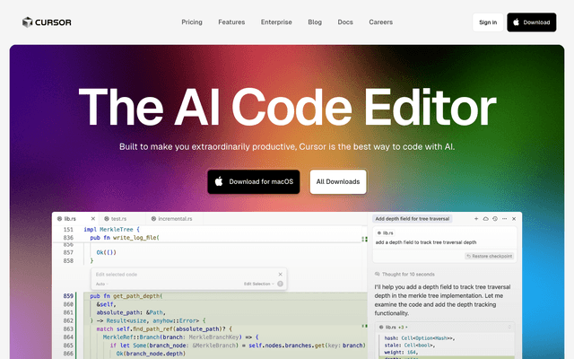Open the three-dots more options in chat
Screen dimensions: 574x359
(504, 219)
